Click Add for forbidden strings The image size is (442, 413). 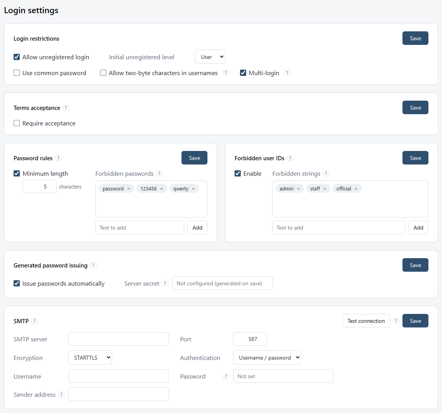point(418,227)
